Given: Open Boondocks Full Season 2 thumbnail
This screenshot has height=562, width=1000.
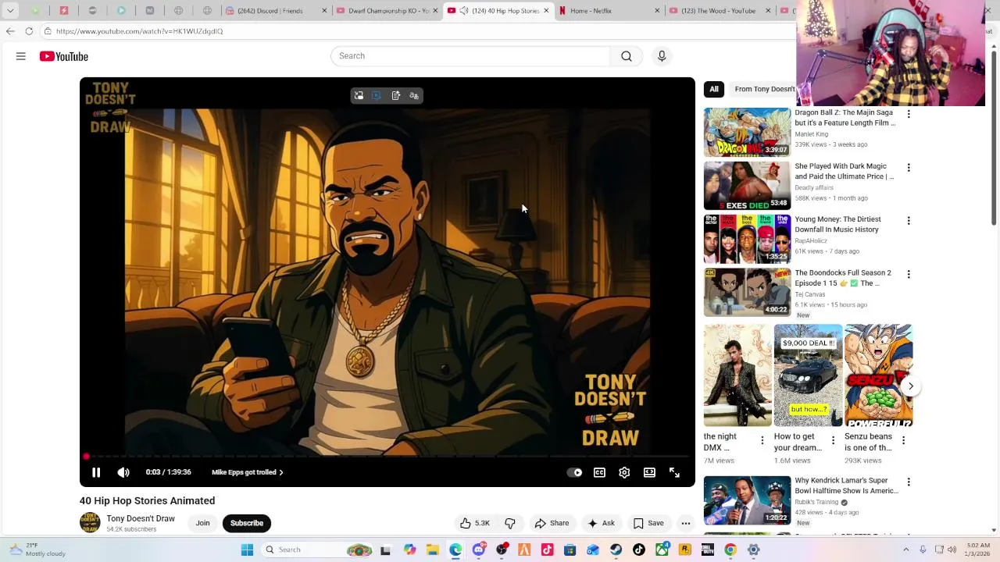Looking at the screenshot, I should click(747, 293).
